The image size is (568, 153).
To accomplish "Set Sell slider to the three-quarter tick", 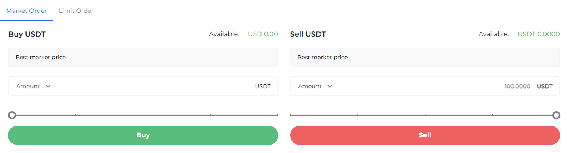I will click(493, 116).
